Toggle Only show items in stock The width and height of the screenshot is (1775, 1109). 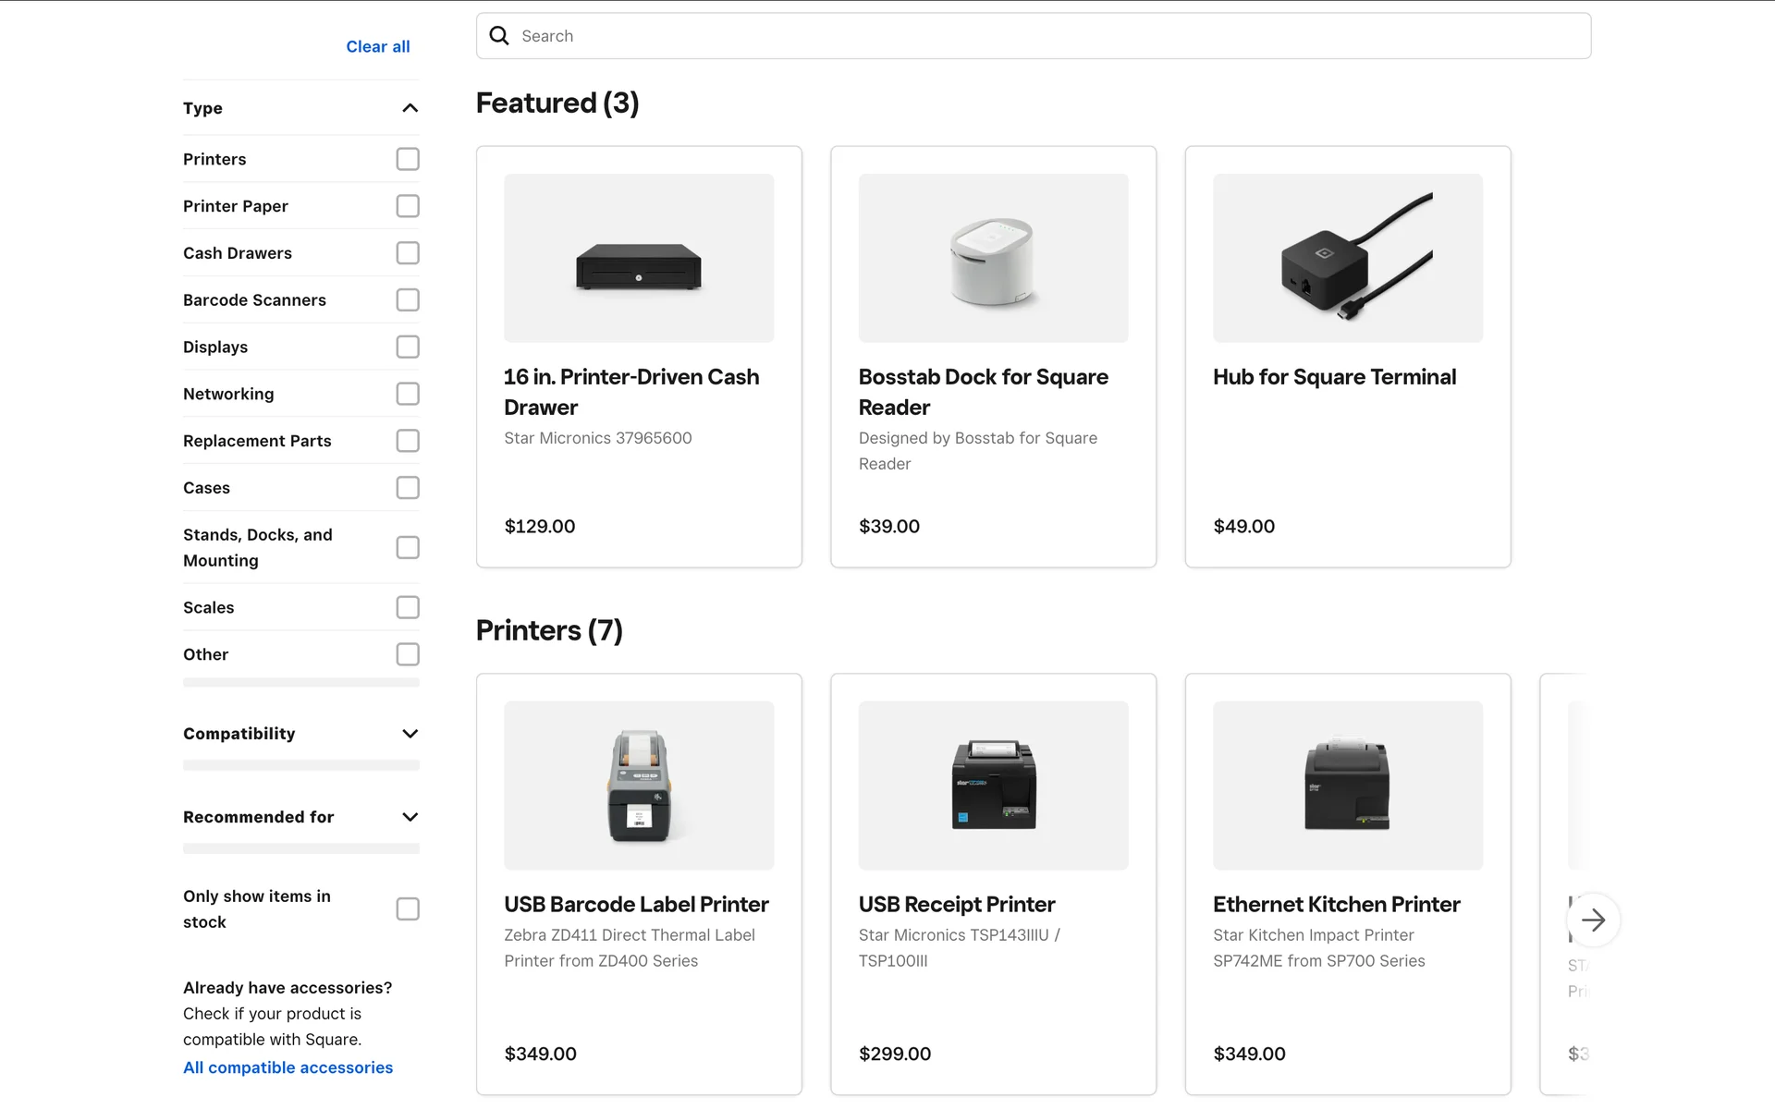408,909
